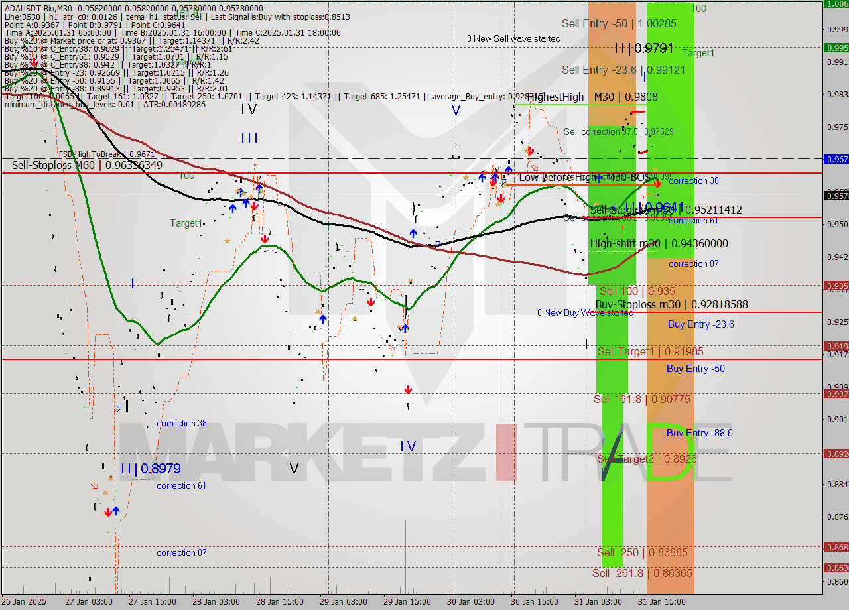
Task: Click the 0 New Sell wave started text
Action: coord(513,38)
